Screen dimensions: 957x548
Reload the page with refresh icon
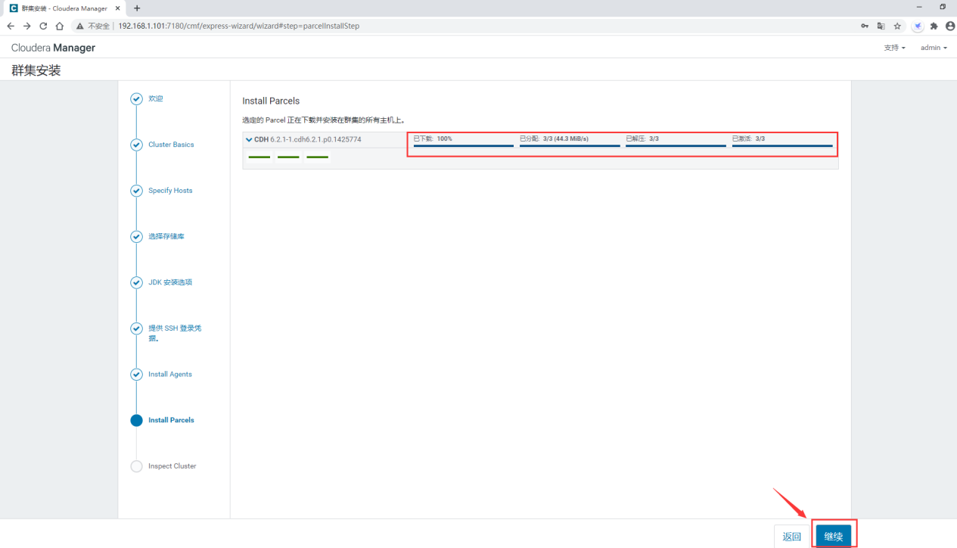pyautogui.click(x=43, y=26)
